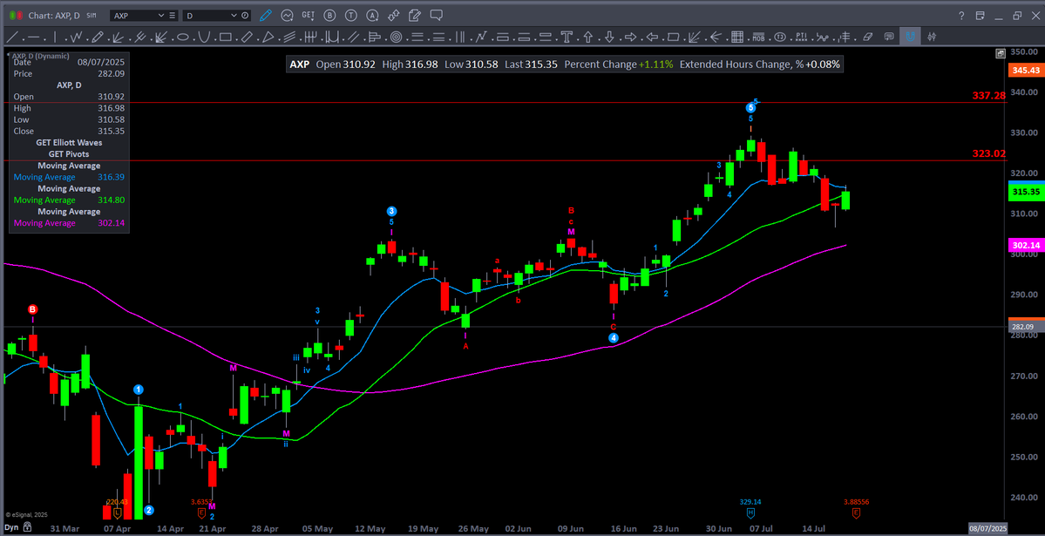The image size is (1045, 536).
Task: Select the Rectangle drawing tool
Action: click(x=225, y=37)
